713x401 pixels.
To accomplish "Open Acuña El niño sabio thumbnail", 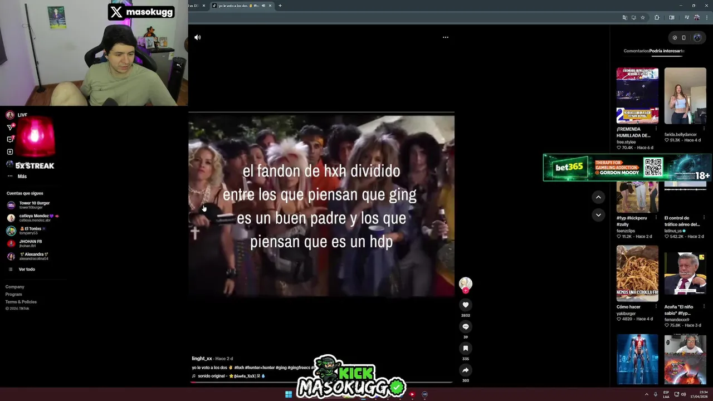I will coord(685,273).
